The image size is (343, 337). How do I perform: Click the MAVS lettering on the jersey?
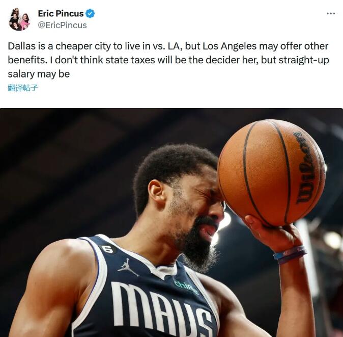point(162,309)
